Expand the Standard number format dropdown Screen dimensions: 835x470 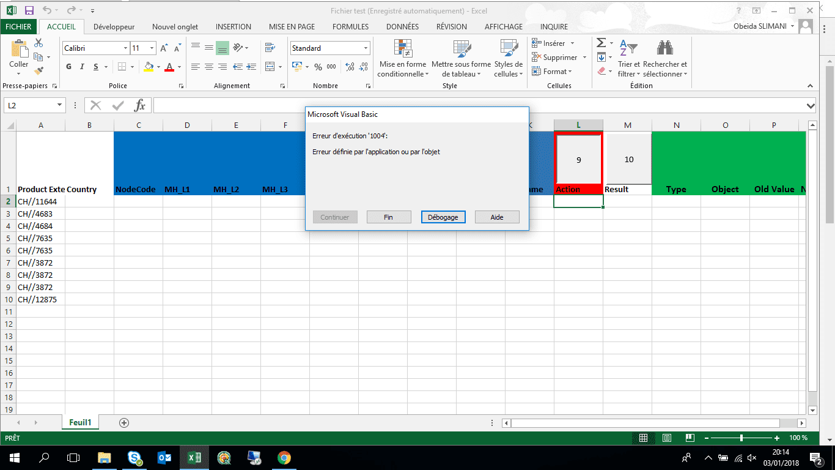pyautogui.click(x=366, y=48)
